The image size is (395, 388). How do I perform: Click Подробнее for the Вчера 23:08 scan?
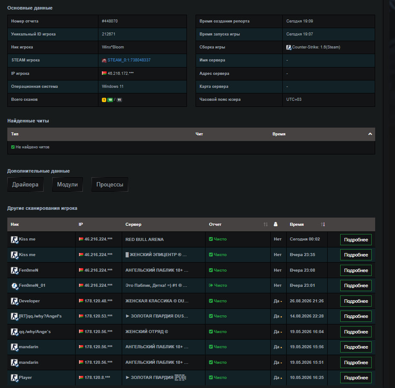coord(356,270)
